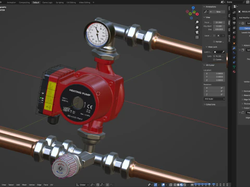The height and width of the screenshot is (187, 250).
Task: Expand the Materials subpanel
Action: pos(246,95)
